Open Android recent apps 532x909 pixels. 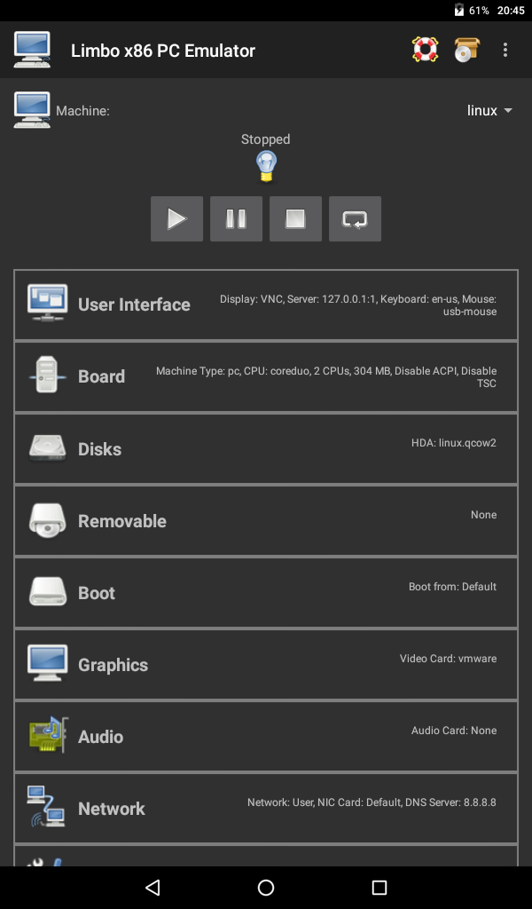point(379,887)
